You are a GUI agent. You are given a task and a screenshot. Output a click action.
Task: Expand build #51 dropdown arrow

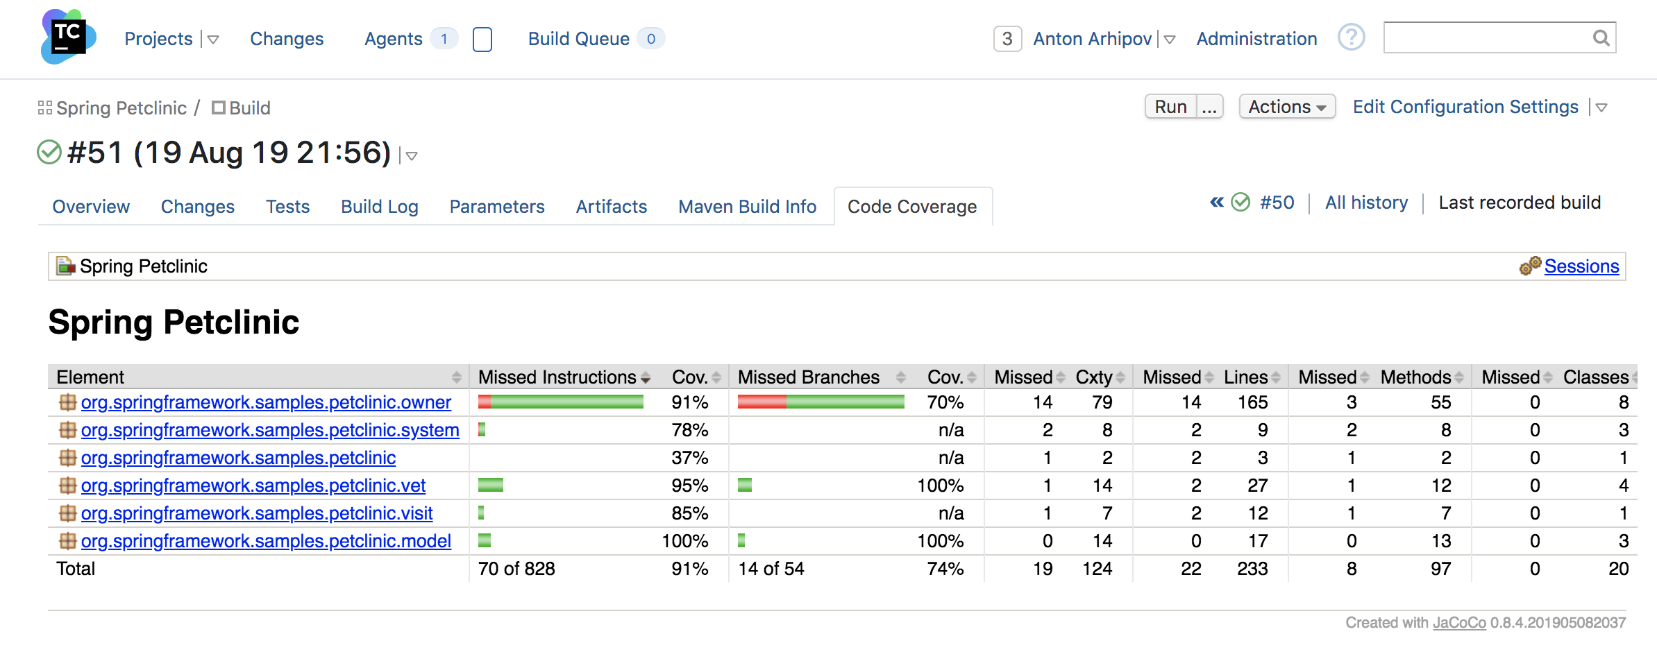click(x=412, y=156)
